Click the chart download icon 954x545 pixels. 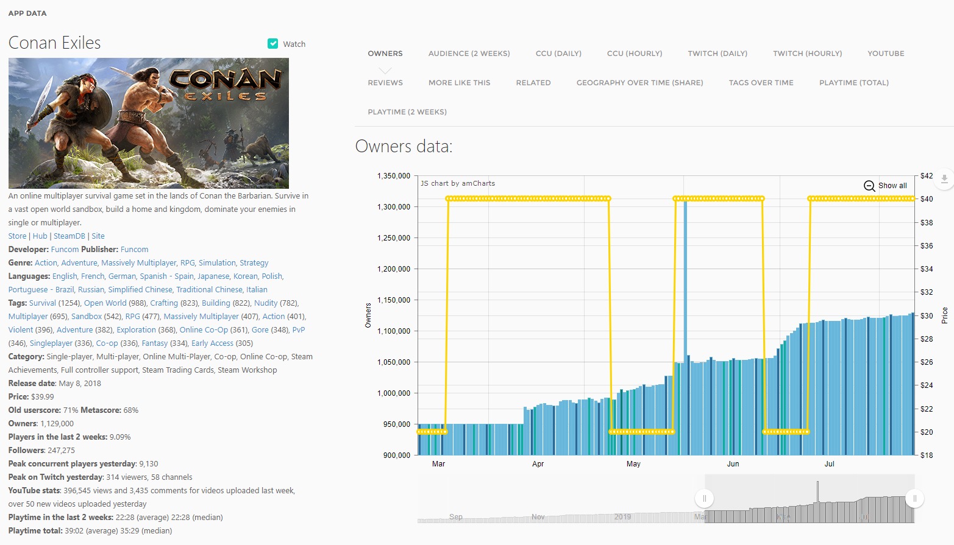(x=944, y=178)
